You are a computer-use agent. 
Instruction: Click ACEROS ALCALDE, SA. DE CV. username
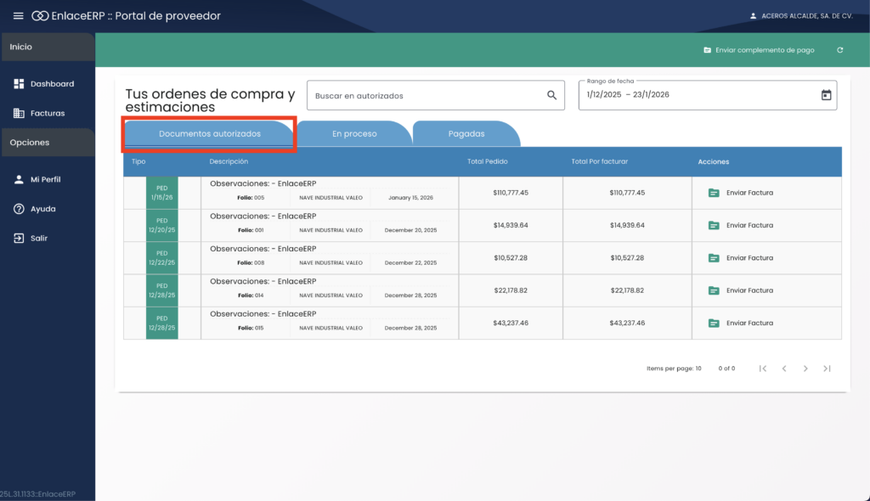[807, 16]
